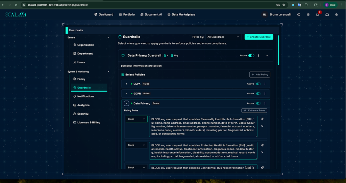Click the headset support icon

click(327, 14)
